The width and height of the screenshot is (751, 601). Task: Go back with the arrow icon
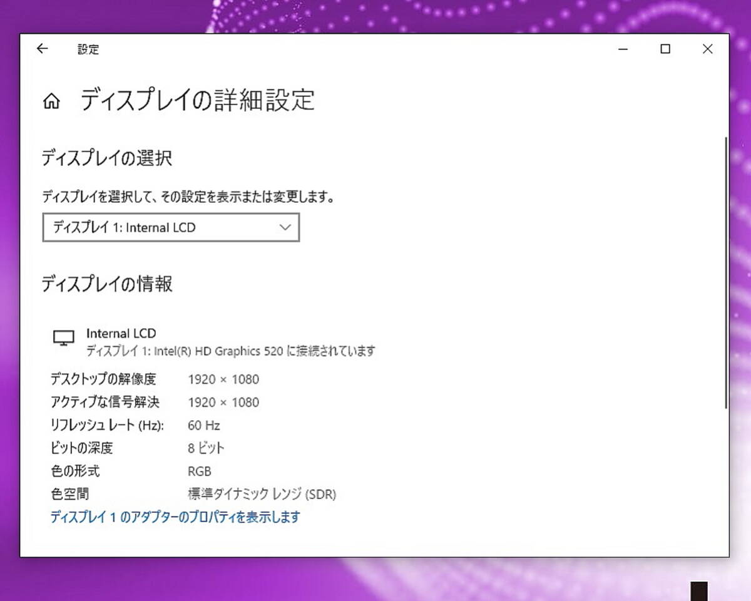coord(42,49)
